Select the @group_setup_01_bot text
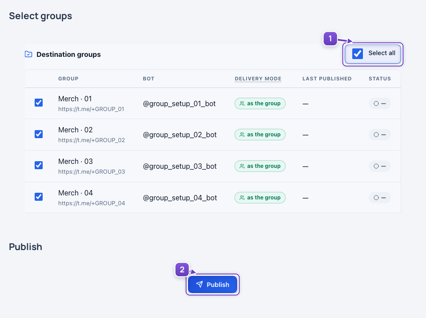The height and width of the screenshot is (318, 426). tap(179, 104)
